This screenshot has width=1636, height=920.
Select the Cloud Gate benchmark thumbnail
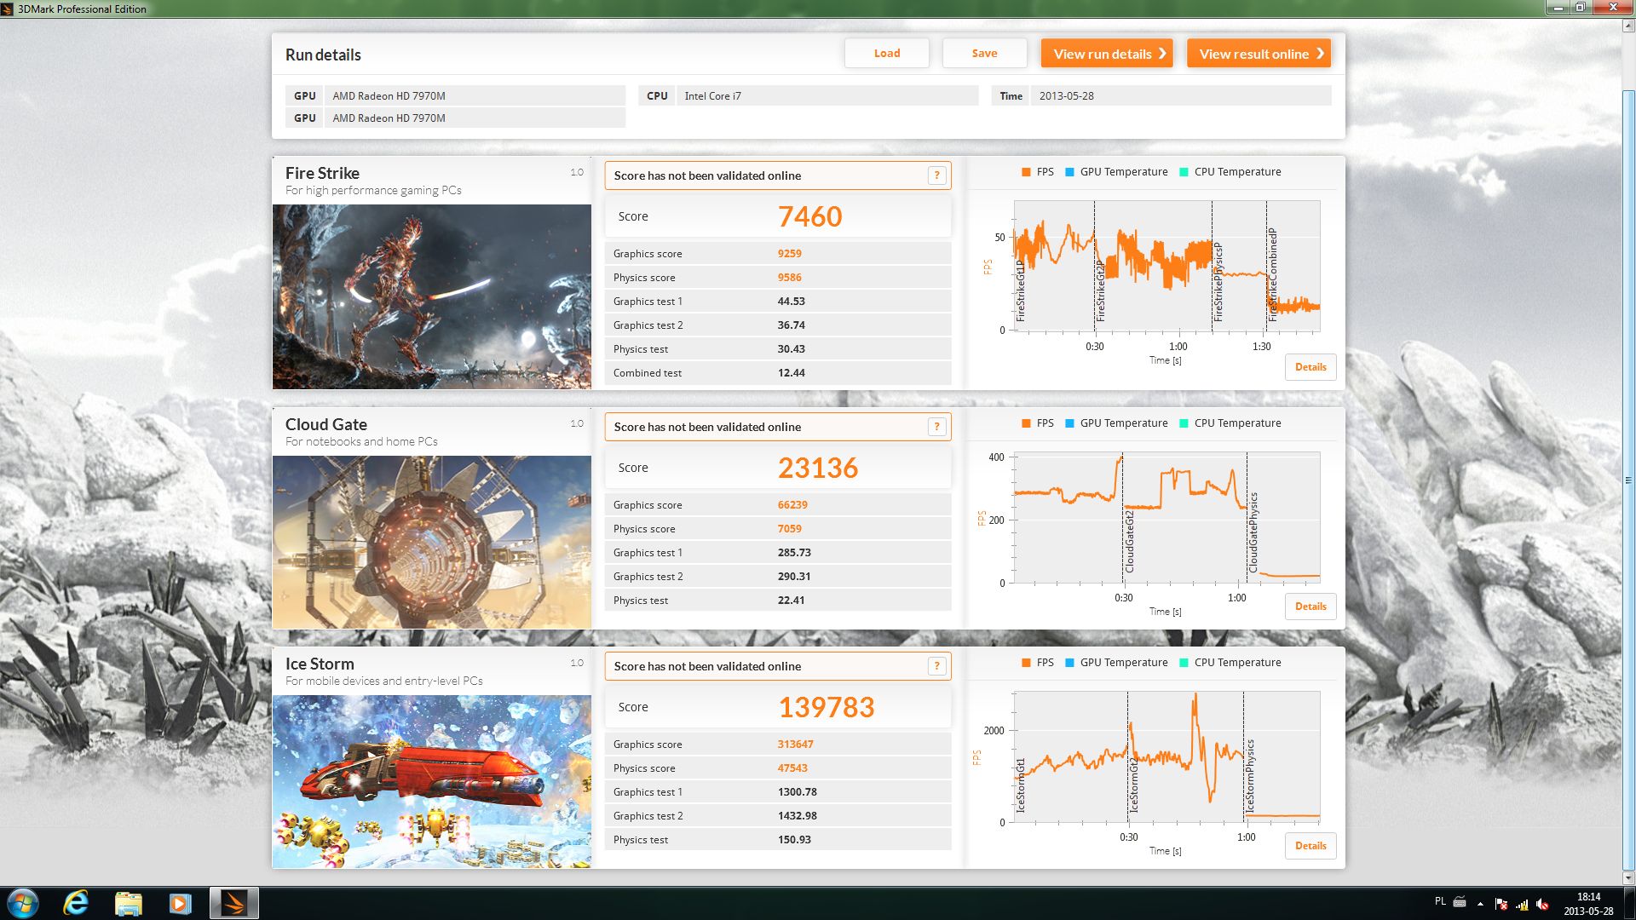click(432, 542)
